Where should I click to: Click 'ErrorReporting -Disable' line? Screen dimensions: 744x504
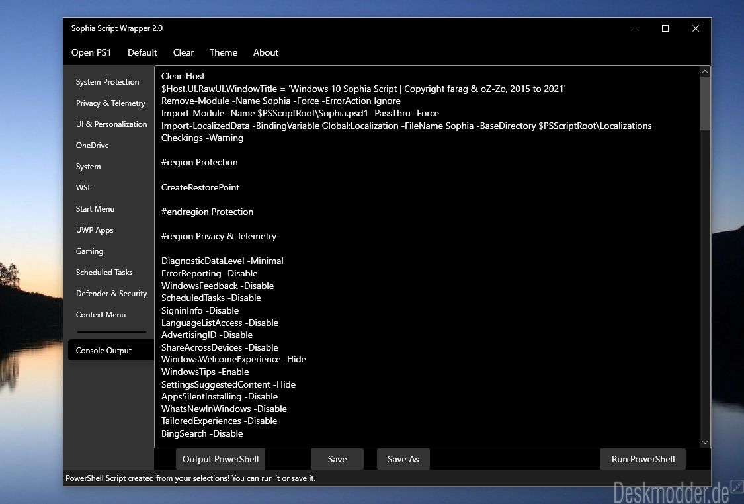coord(209,273)
